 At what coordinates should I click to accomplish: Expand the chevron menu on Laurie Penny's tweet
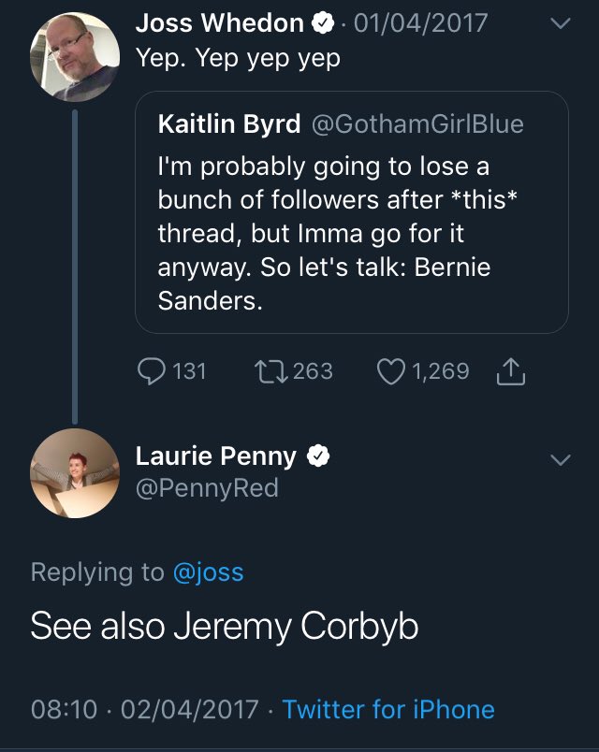[x=560, y=459]
